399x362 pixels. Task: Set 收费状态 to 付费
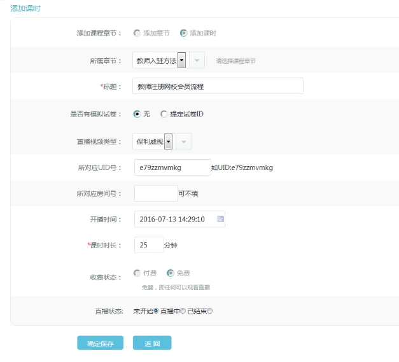tap(137, 273)
